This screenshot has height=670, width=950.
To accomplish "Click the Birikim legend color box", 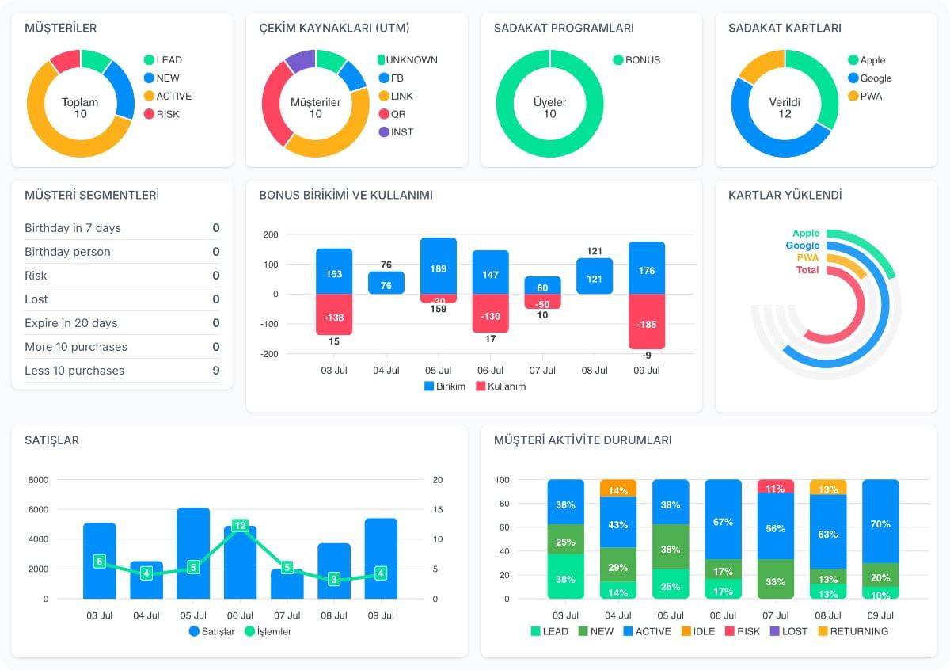I will click(x=429, y=386).
